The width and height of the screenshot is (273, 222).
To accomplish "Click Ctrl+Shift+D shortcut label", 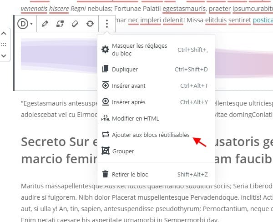I will 191,69.
